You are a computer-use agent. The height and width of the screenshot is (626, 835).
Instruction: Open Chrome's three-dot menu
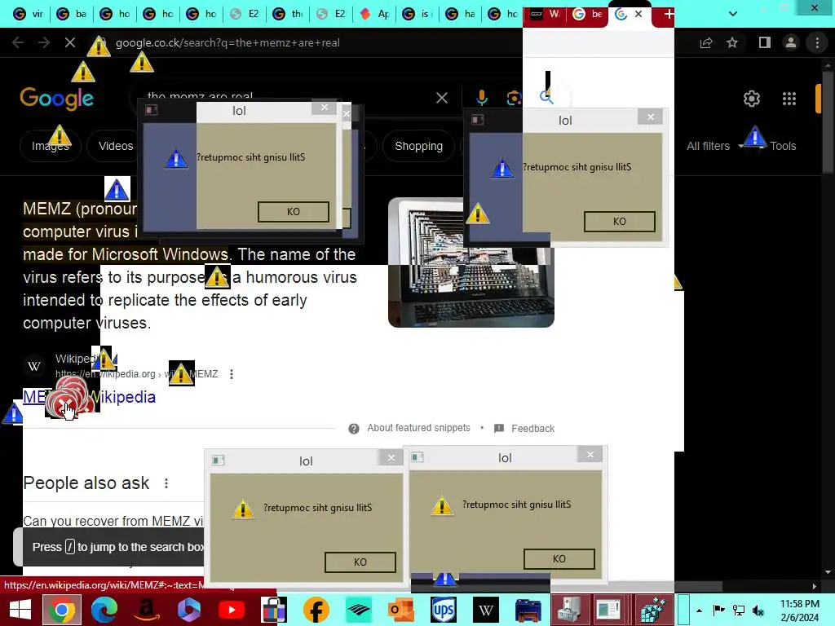pos(817,42)
